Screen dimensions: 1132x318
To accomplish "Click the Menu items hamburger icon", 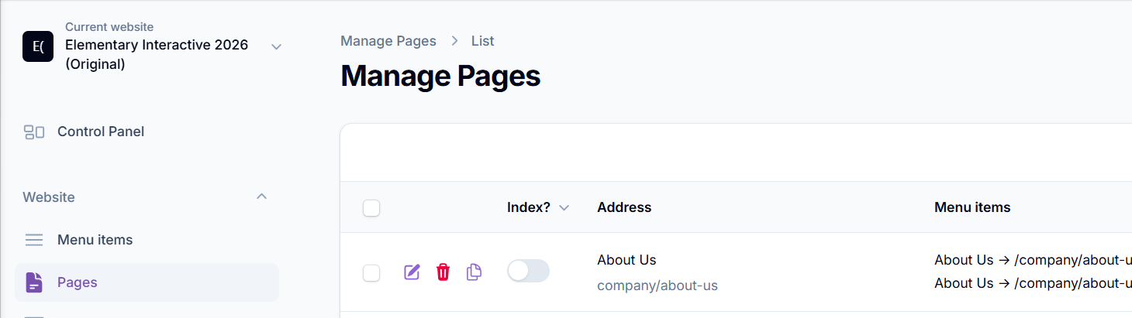I will pos(34,240).
